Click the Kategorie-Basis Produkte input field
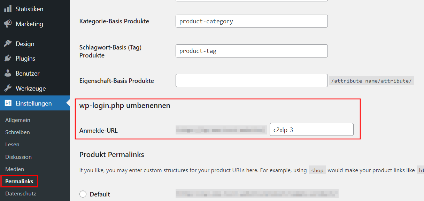Viewport: 424px width, 201px height. 252,21
